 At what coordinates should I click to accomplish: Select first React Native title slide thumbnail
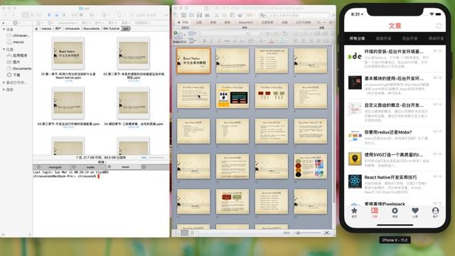point(193,60)
